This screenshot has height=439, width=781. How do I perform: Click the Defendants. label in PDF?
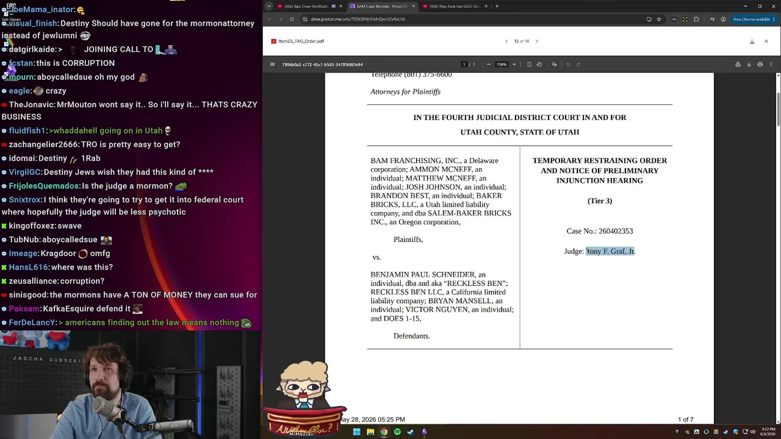tap(412, 336)
